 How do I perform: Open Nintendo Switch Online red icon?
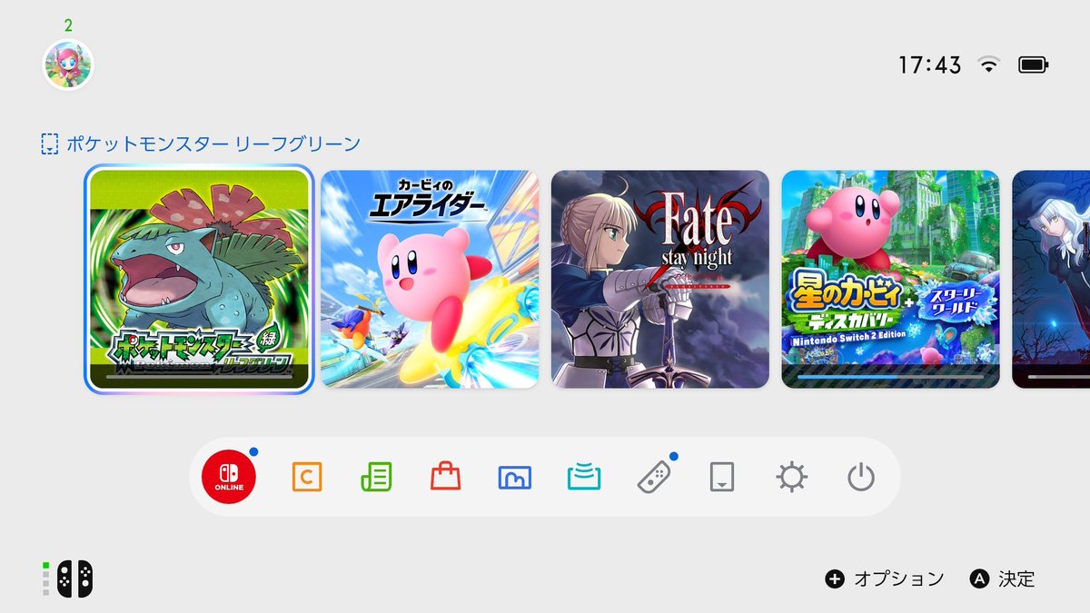coord(229,477)
